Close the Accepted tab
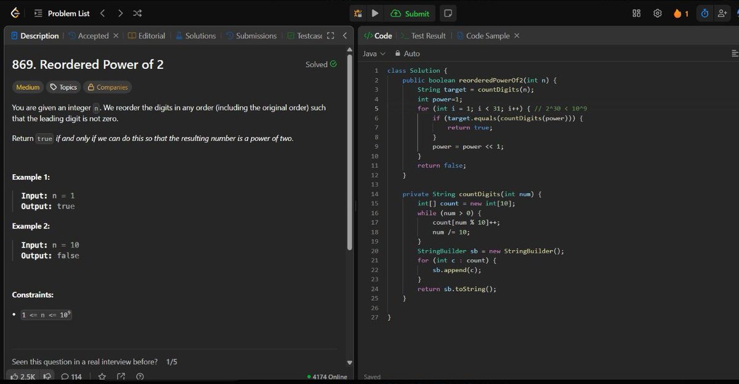The width and height of the screenshot is (739, 384). coord(116,36)
